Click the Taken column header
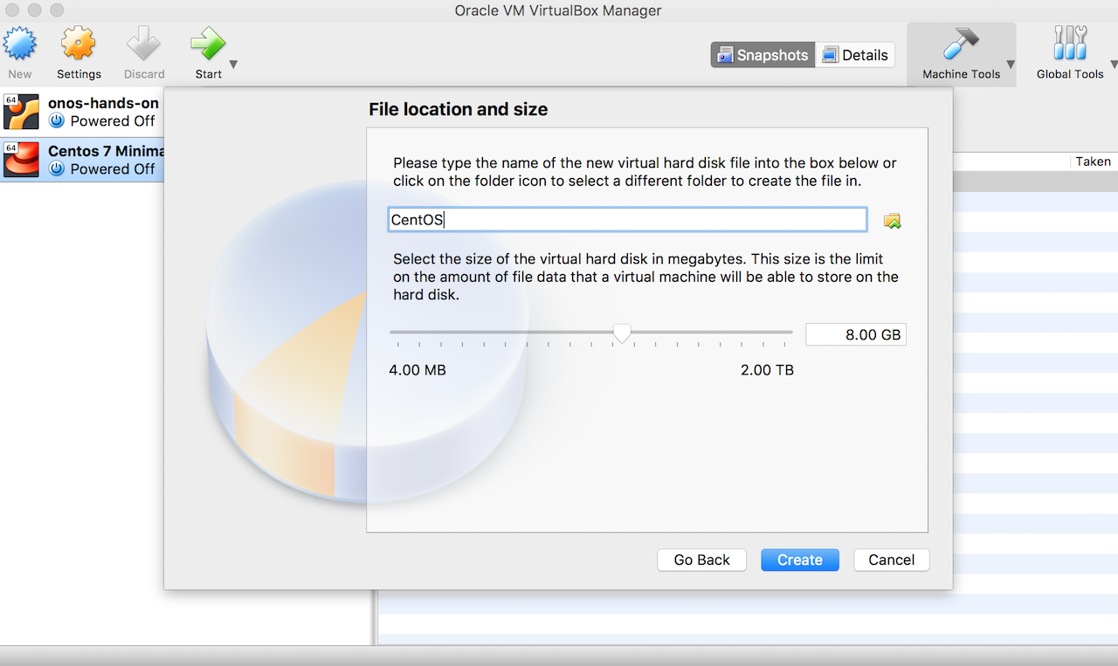 pos(1093,161)
